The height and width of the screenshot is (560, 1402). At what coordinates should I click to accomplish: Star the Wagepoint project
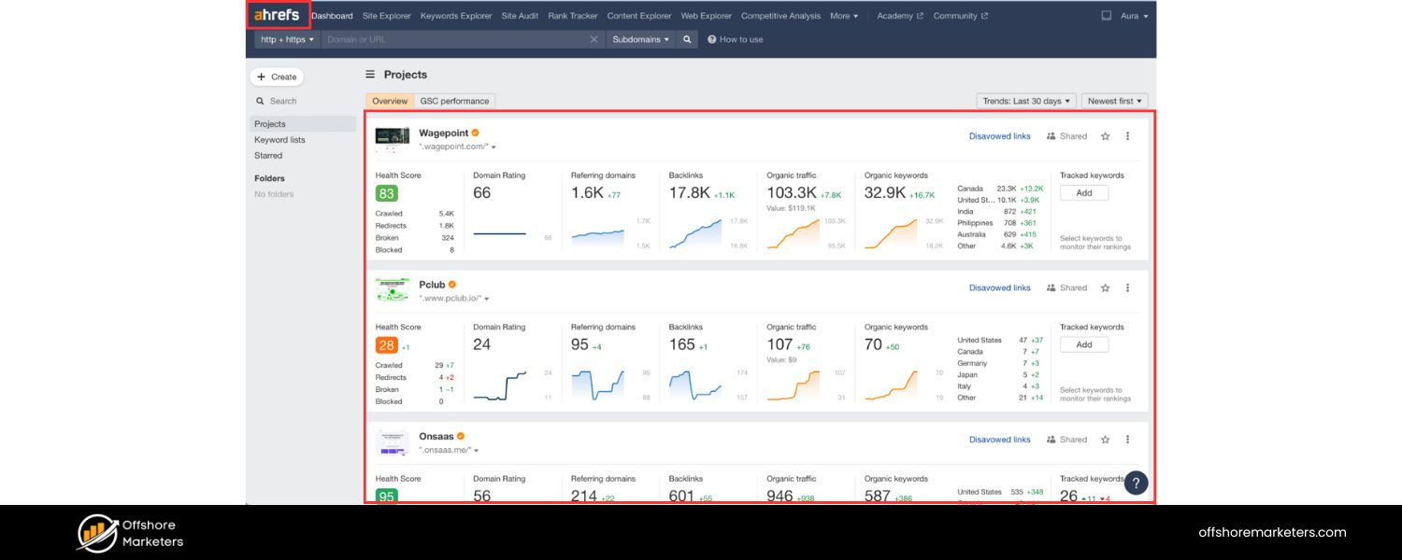(1105, 136)
